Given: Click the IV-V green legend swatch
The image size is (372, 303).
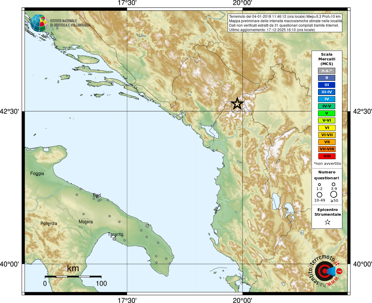Looking at the screenshot, I should 327,106.
